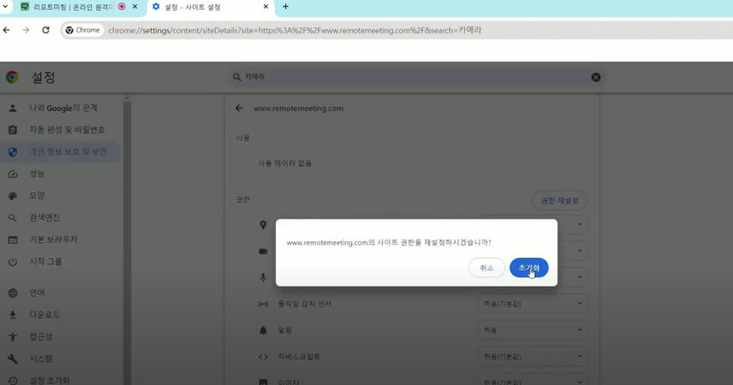The image size is (733, 385).
Task: Go back from www.remotemeeting.com site details
Action: click(239, 108)
